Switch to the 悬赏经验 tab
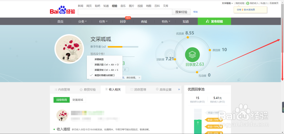This screenshot has height=134, width=284. [88, 89]
